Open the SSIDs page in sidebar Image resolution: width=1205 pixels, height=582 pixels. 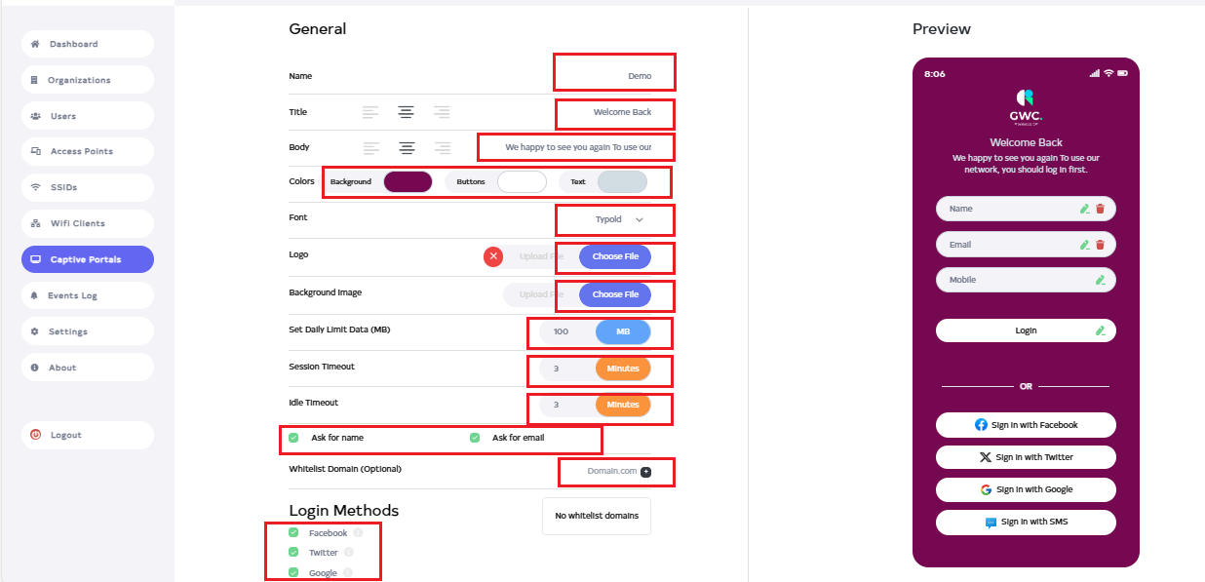click(88, 187)
